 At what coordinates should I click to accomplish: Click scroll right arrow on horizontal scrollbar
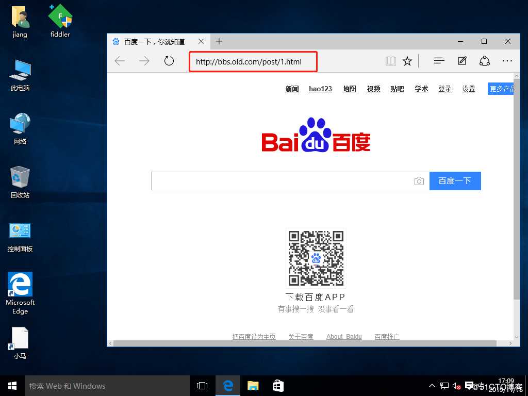(510, 343)
